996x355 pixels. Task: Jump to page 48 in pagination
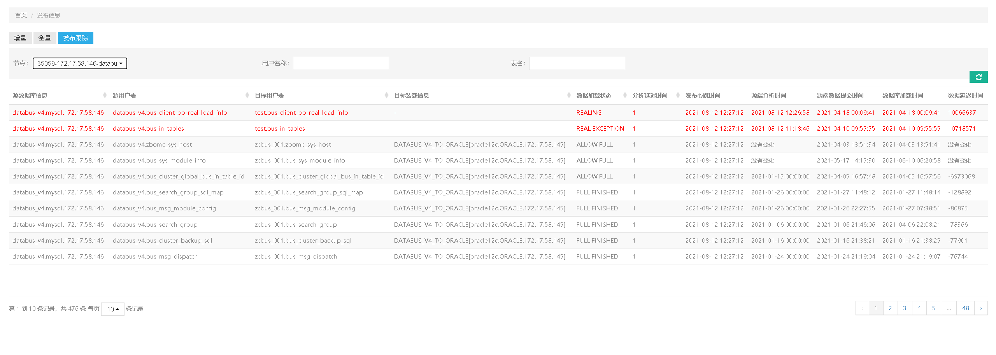(x=965, y=308)
